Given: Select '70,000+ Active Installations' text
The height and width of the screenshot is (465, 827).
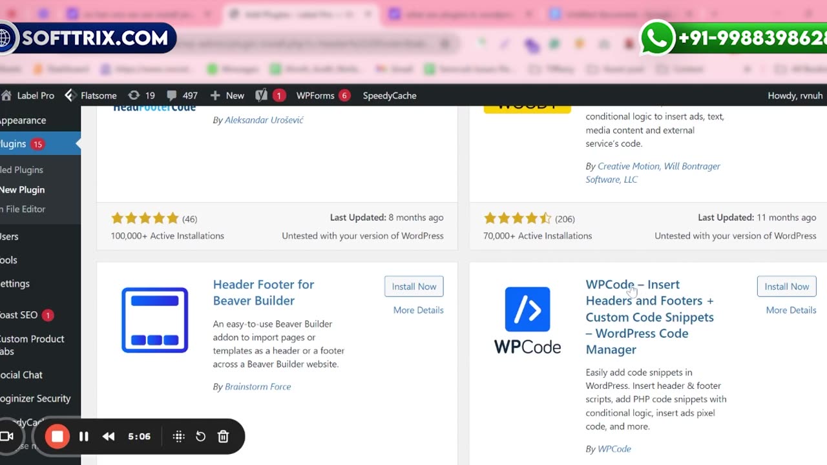Looking at the screenshot, I should (x=538, y=236).
